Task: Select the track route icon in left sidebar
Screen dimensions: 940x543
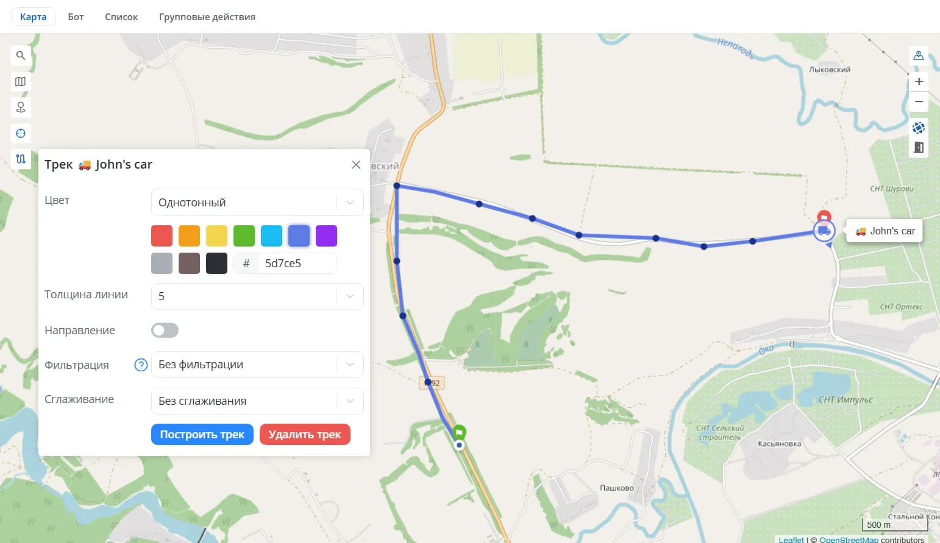Action: [20, 159]
